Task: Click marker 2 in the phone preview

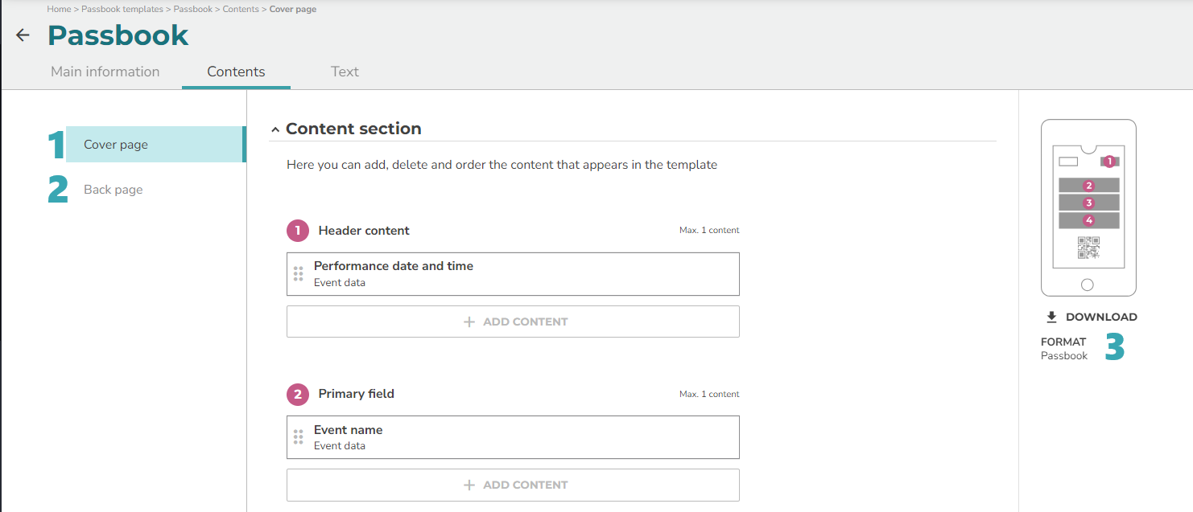Action: (x=1089, y=186)
